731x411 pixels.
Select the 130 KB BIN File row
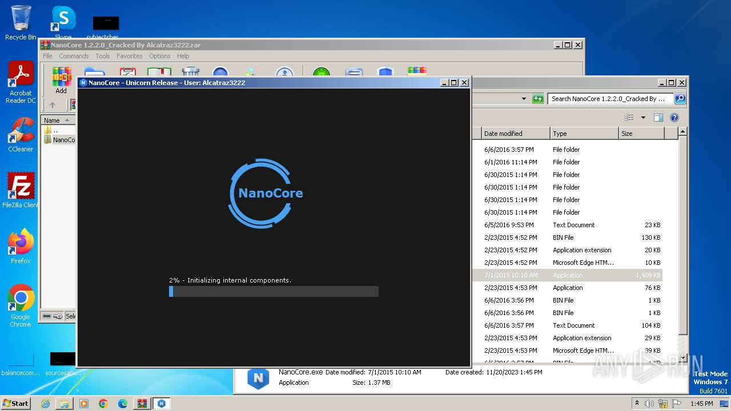567,237
